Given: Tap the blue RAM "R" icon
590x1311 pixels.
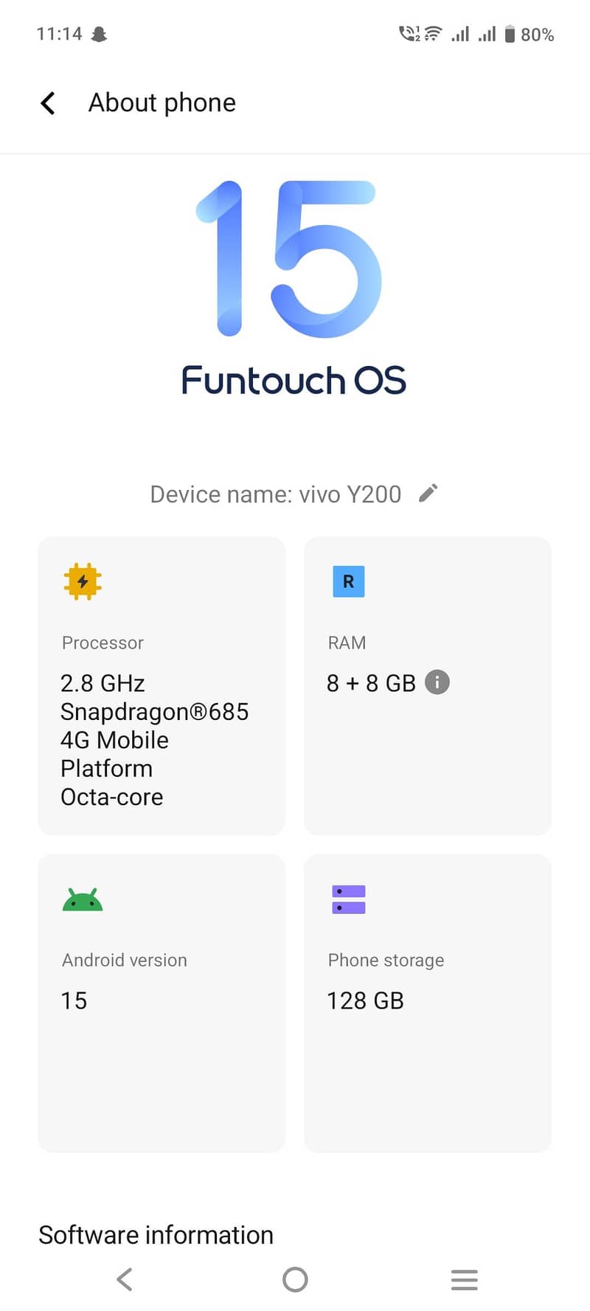Looking at the screenshot, I should coord(349,581).
